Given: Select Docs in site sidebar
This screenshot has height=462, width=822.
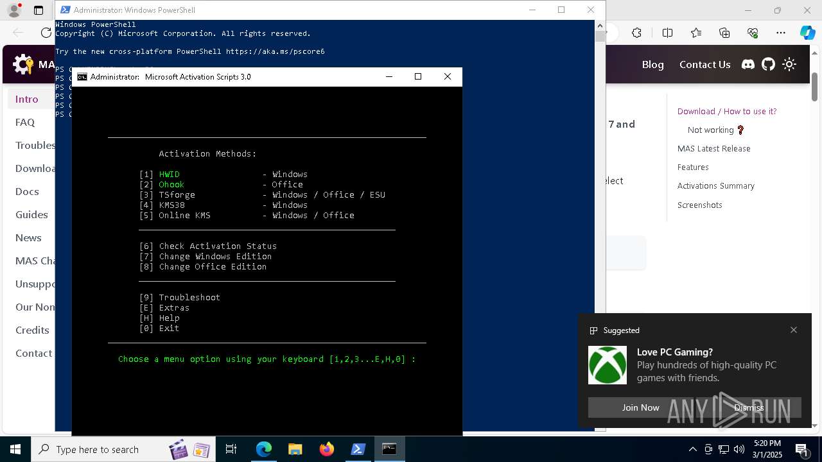Looking at the screenshot, I should pyautogui.click(x=27, y=191).
